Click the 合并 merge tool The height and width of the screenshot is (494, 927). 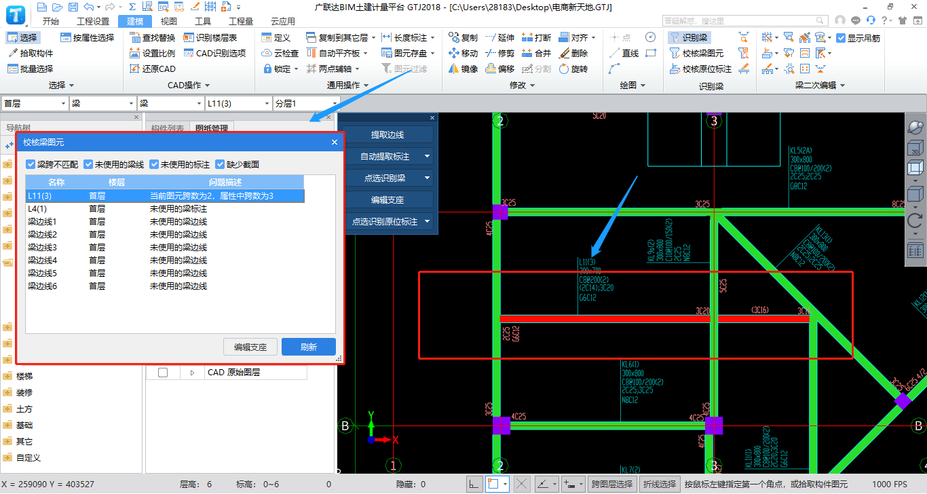(536, 53)
